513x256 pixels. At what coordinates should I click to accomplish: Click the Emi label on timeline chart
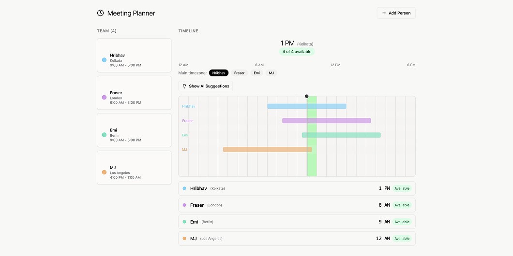[x=185, y=135]
